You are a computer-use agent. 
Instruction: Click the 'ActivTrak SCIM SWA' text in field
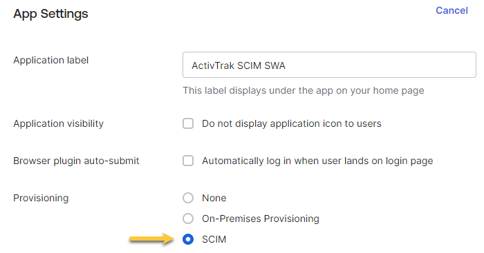point(239,65)
